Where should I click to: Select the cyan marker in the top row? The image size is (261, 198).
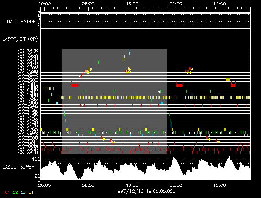pos(130,52)
